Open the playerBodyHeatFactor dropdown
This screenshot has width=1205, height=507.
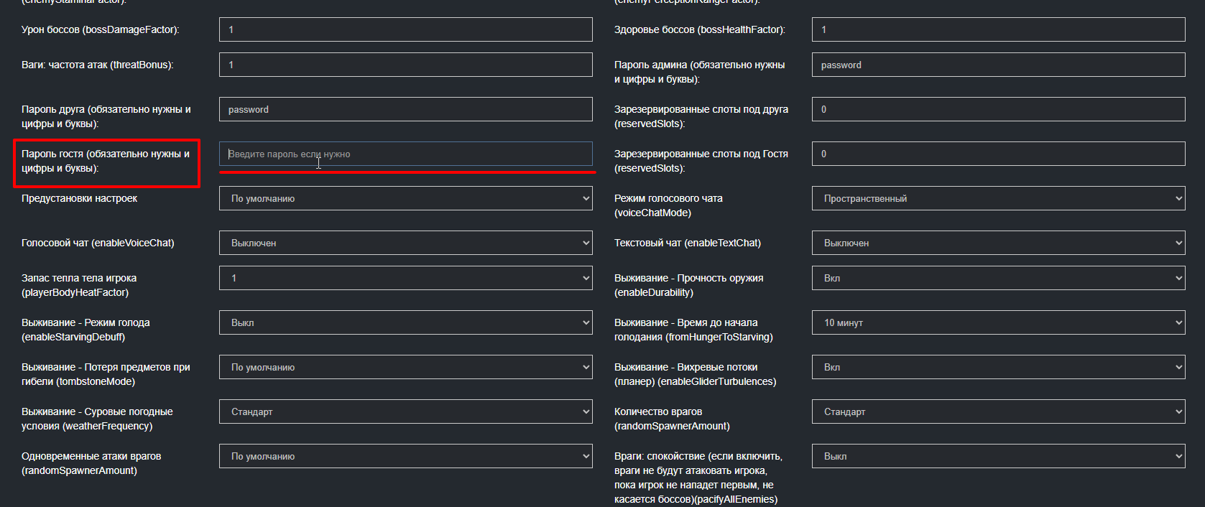tap(405, 278)
